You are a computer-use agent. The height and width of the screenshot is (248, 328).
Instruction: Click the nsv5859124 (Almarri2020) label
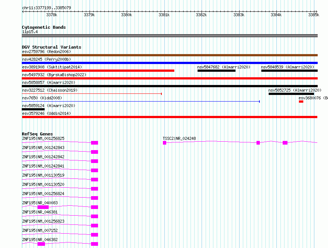tap(49, 106)
